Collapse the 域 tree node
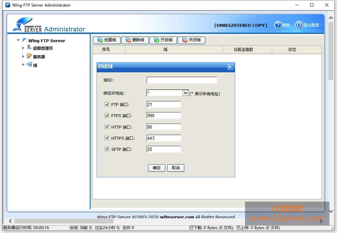Image resolution: width=337 pixels, height=233 pixels. 23,65
